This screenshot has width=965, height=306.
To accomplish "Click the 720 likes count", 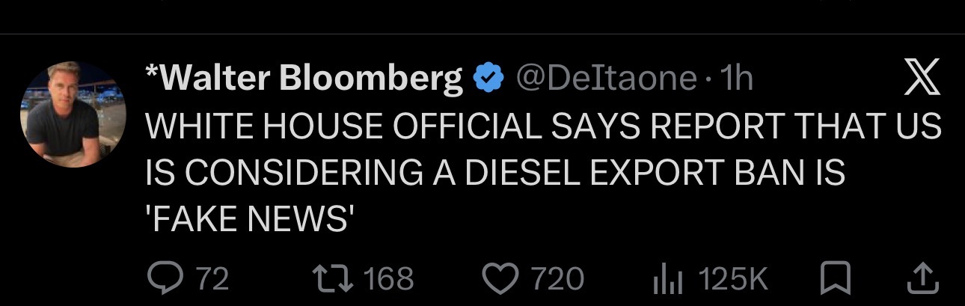I will point(557,280).
